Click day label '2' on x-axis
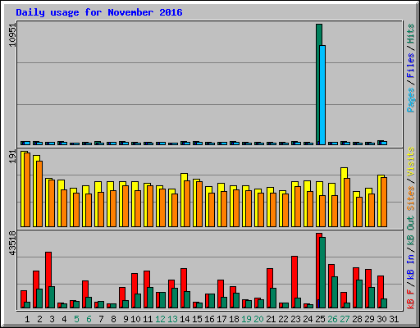The height and width of the screenshot is (328, 420). point(39,319)
